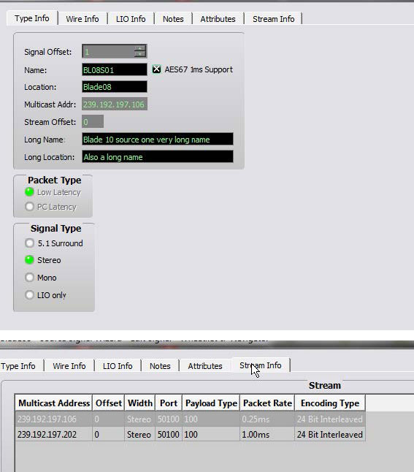
Task: Select the stream row 239.192.197.202
Action: coord(190,435)
